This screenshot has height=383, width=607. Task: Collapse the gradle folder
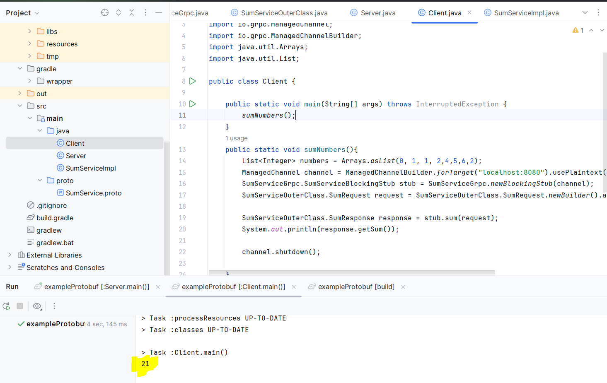19,68
